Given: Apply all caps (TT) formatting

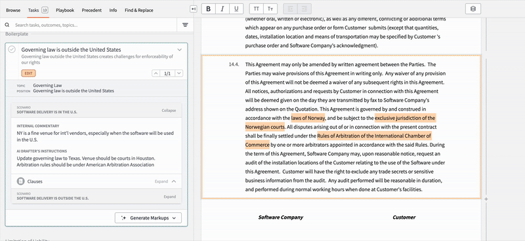Looking at the screenshot, I should pyautogui.click(x=257, y=9).
